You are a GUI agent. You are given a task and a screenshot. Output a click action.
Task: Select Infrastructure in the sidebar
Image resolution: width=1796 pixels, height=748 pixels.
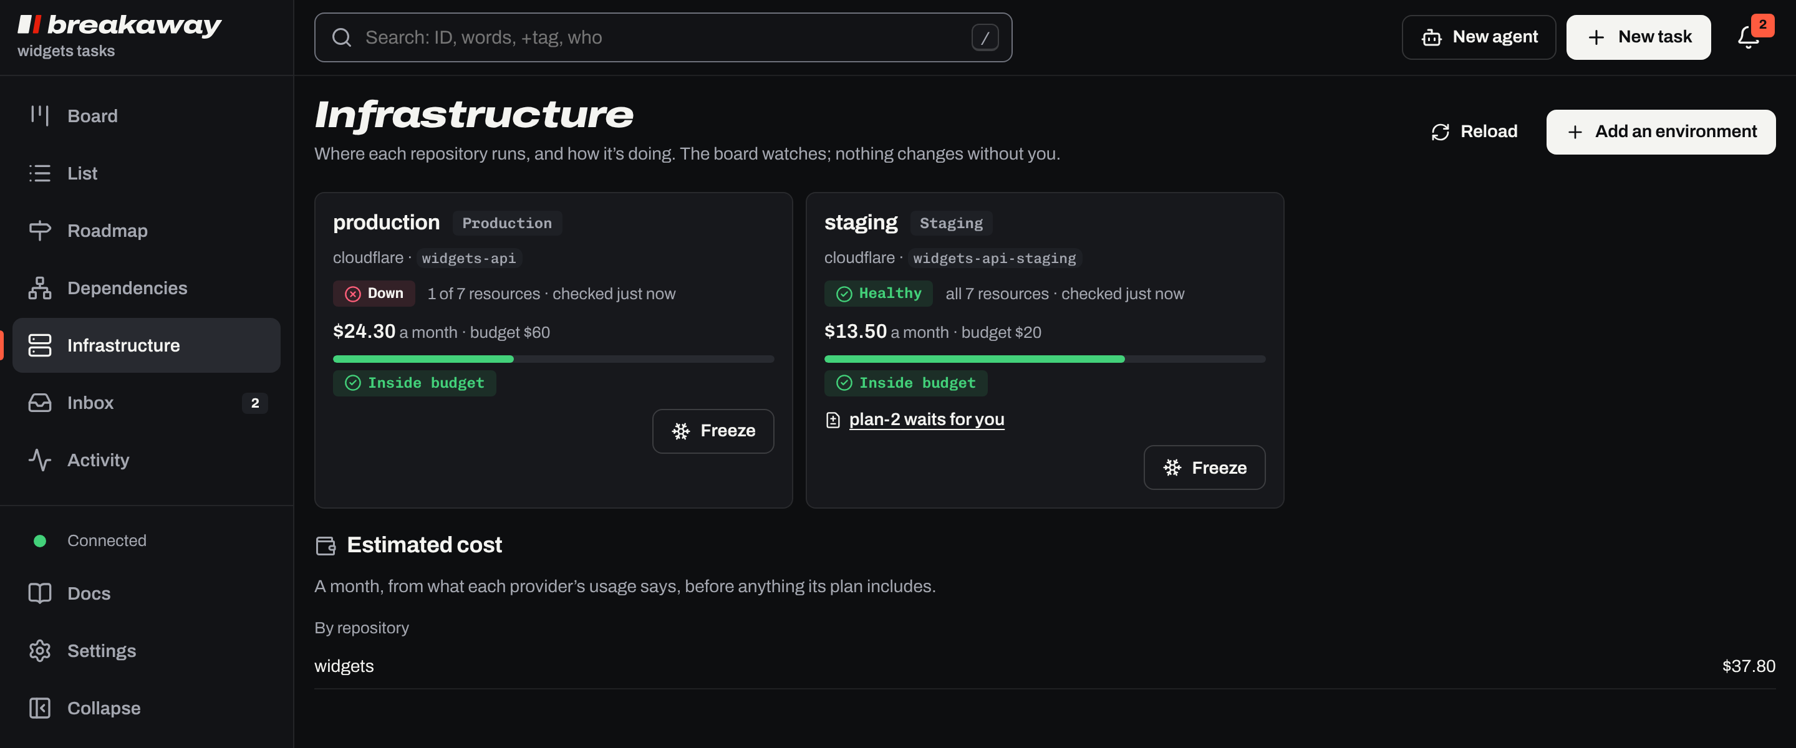point(147,345)
